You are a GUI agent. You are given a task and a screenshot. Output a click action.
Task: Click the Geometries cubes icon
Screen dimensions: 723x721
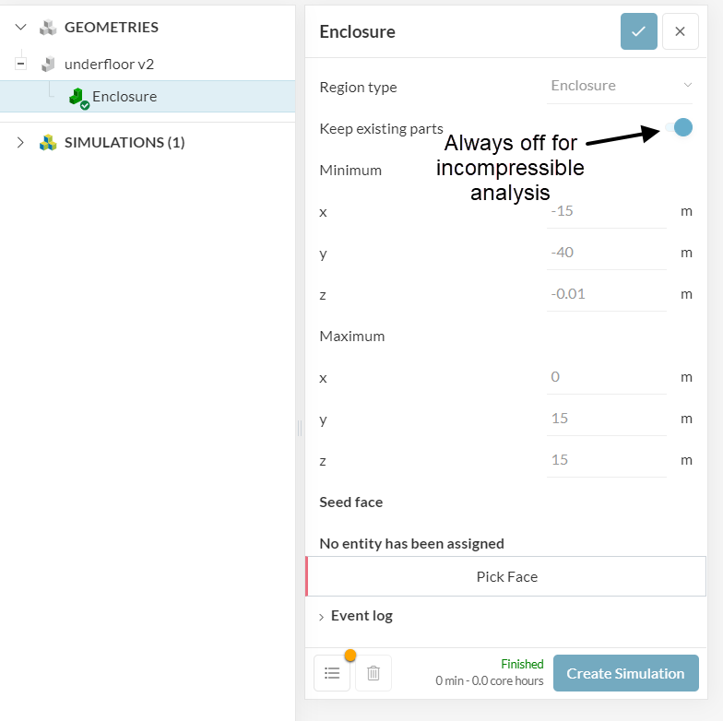tap(48, 28)
